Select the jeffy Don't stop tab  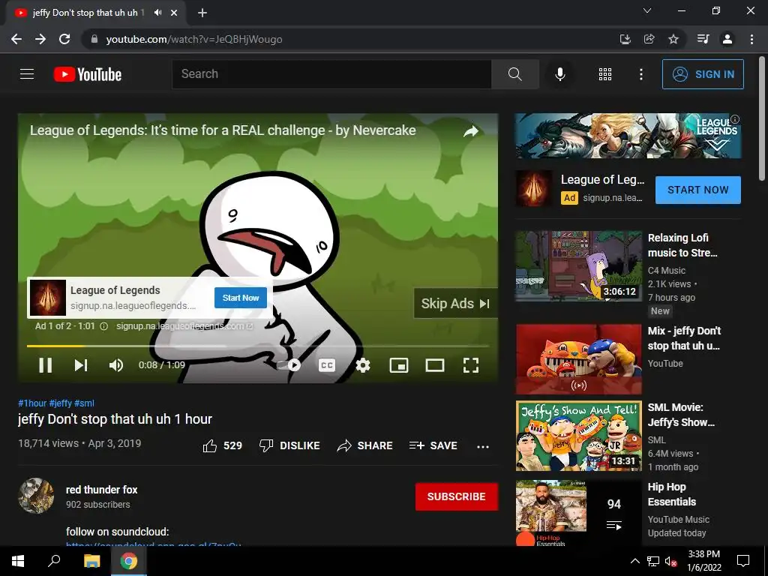96,13
